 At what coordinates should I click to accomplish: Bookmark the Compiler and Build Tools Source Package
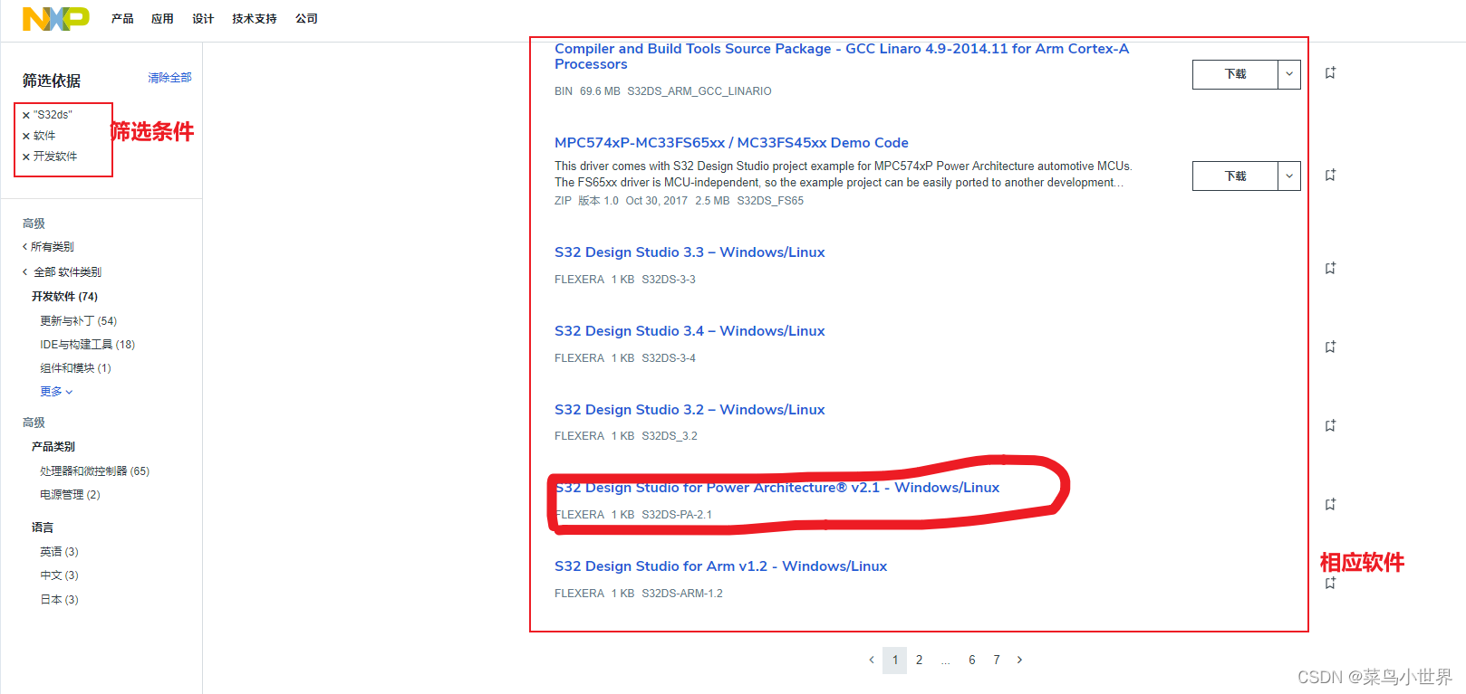pyautogui.click(x=1330, y=72)
